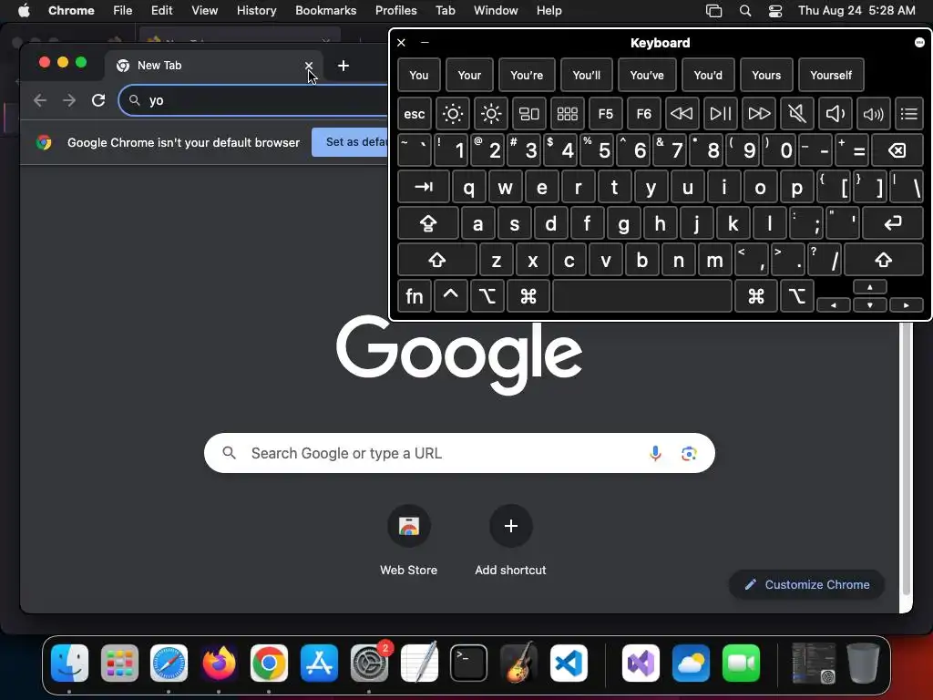Tap the F5 key
Image resolution: width=933 pixels, height=700 pixels.
[605, 113]
